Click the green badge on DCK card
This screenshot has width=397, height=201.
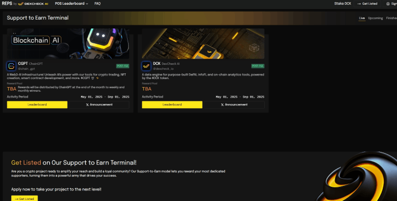pos(258,66)
